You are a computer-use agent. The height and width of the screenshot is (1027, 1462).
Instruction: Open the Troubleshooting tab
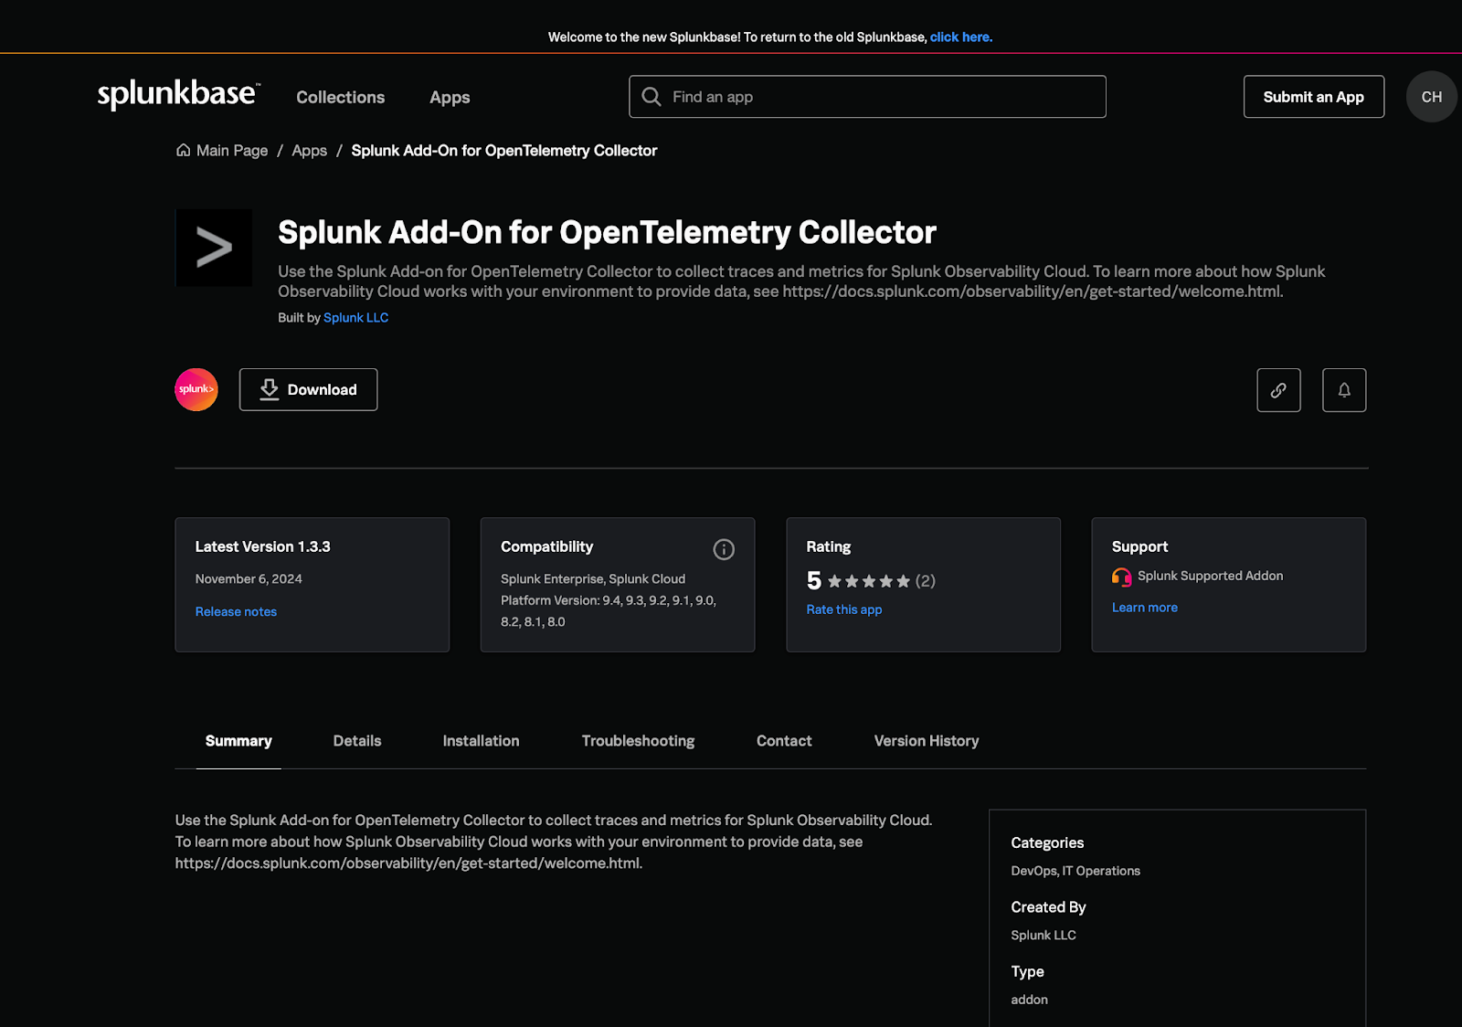tap(638, 741)
